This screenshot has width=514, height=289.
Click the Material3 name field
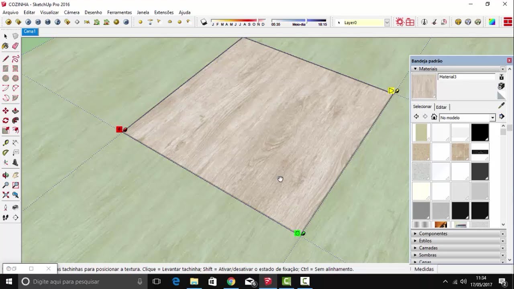(467, 77)
